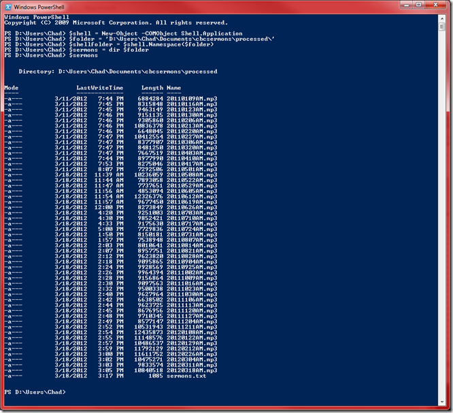Click the length value 1085
Screen dimensions: 453x413
coord(156,376)
